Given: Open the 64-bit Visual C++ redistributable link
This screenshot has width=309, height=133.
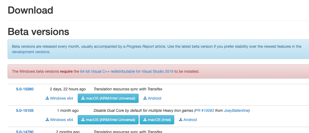Looking at the screenshot, I should [x=127, y=72].
